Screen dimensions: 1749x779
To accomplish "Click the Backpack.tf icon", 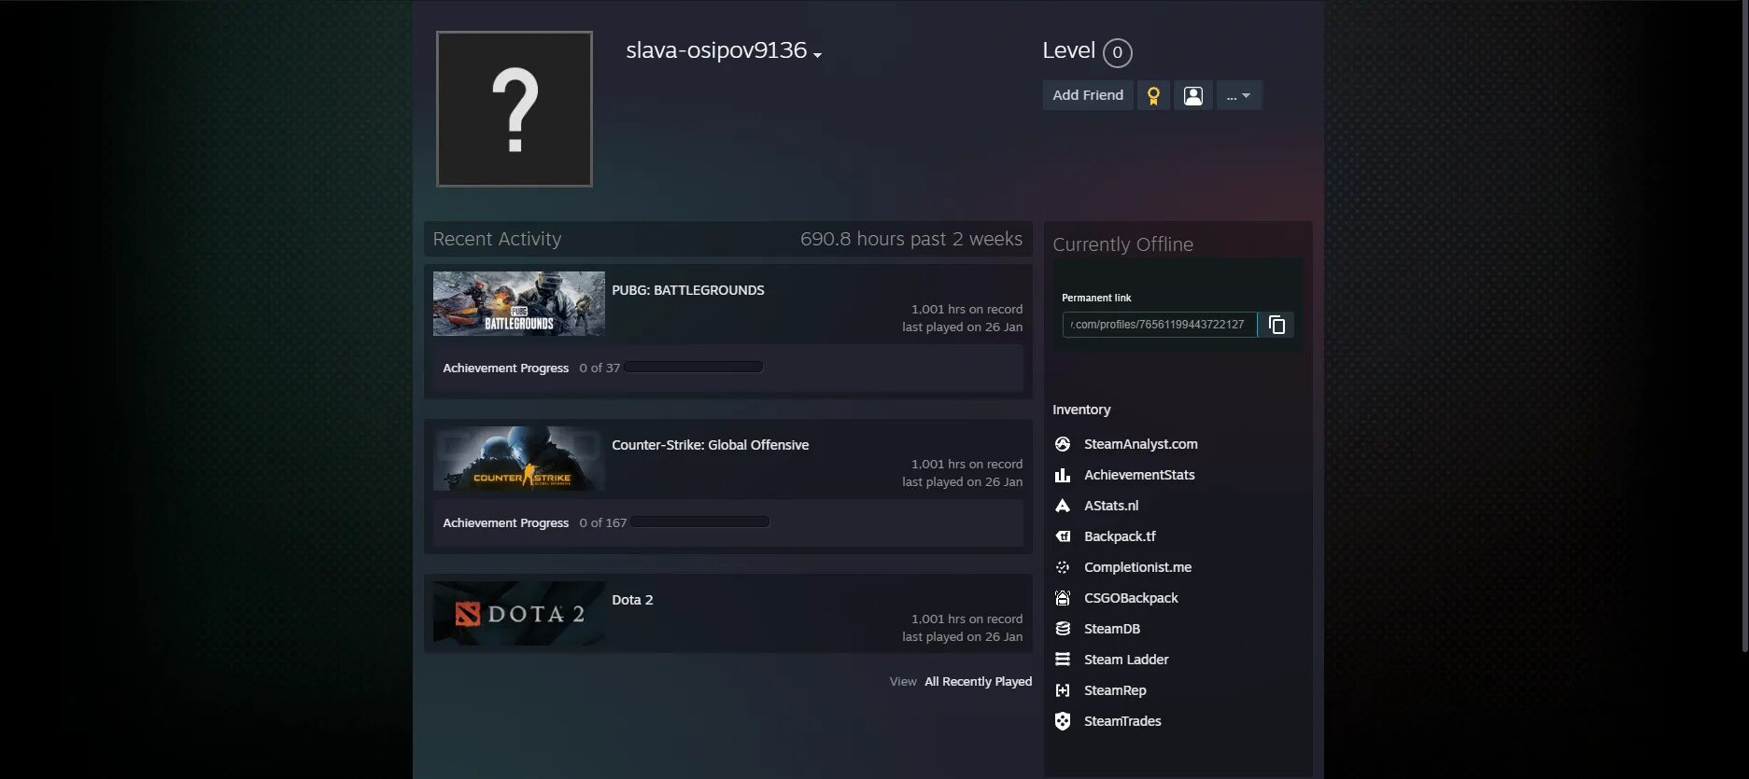I will (x=1063, y=536).
